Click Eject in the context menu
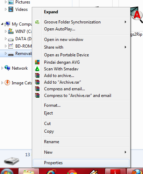The width and height of the screenshot is (143, 174). 81,113
